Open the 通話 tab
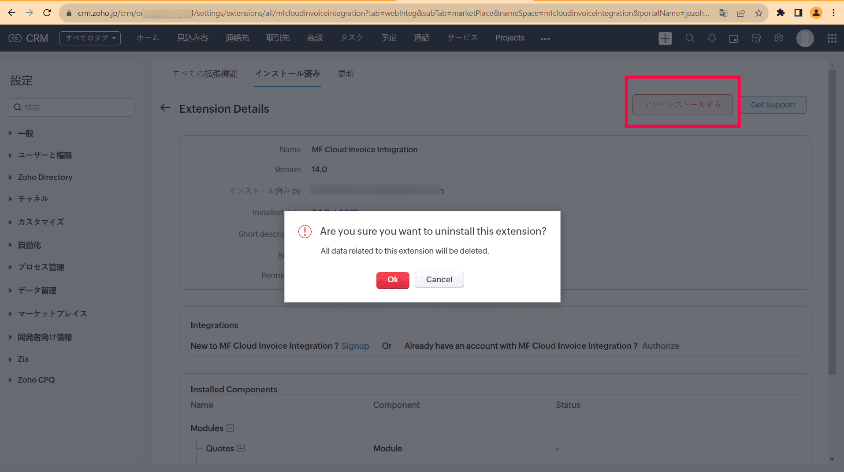This screenshot has height=472, width=844. pos(422,38)
